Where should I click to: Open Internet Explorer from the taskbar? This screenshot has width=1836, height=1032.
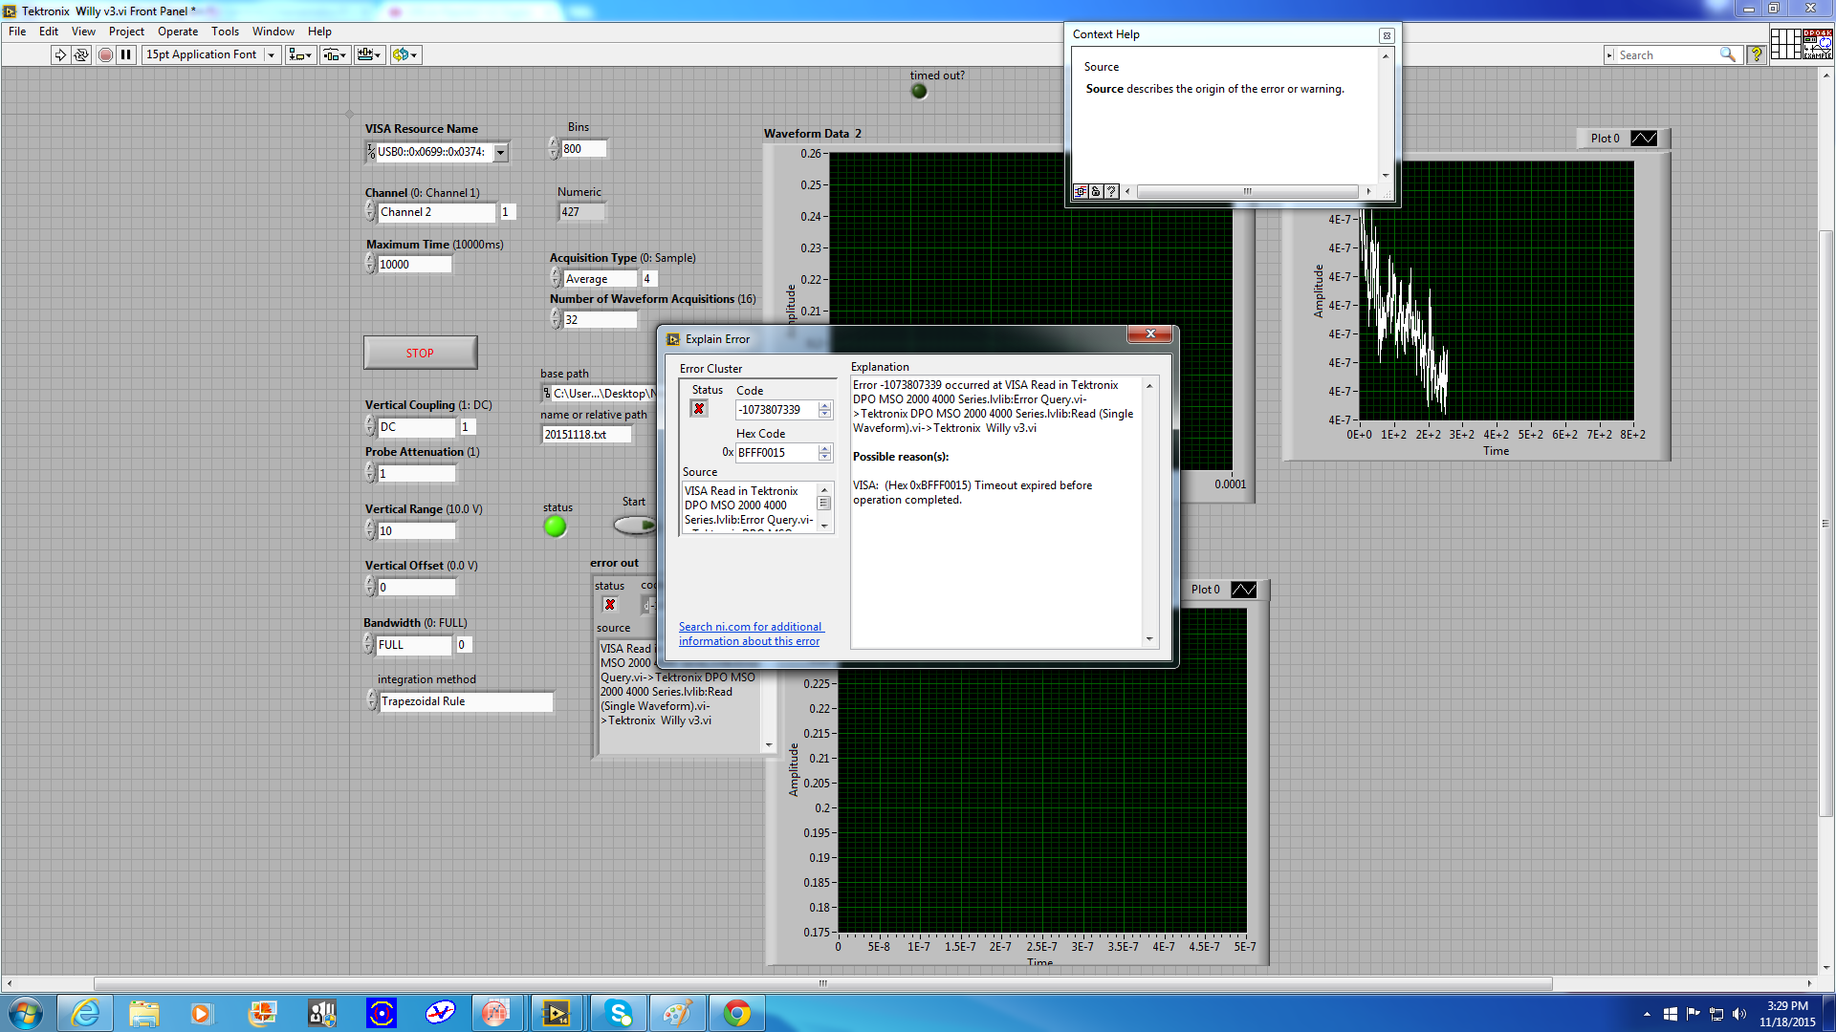point(85,1013)
